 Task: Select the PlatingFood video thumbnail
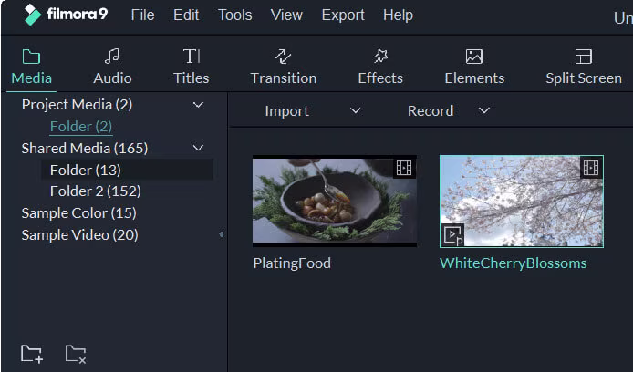pos(334,201)
